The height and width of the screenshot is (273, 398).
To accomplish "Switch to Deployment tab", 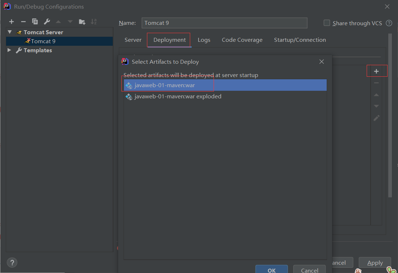I will click(x=170, y=40).
